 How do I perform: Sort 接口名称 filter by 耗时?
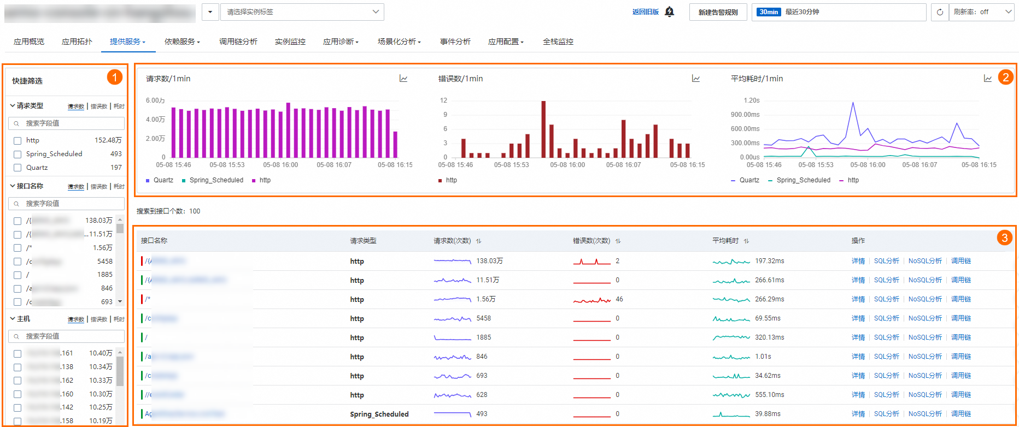(x=119, y=187)
